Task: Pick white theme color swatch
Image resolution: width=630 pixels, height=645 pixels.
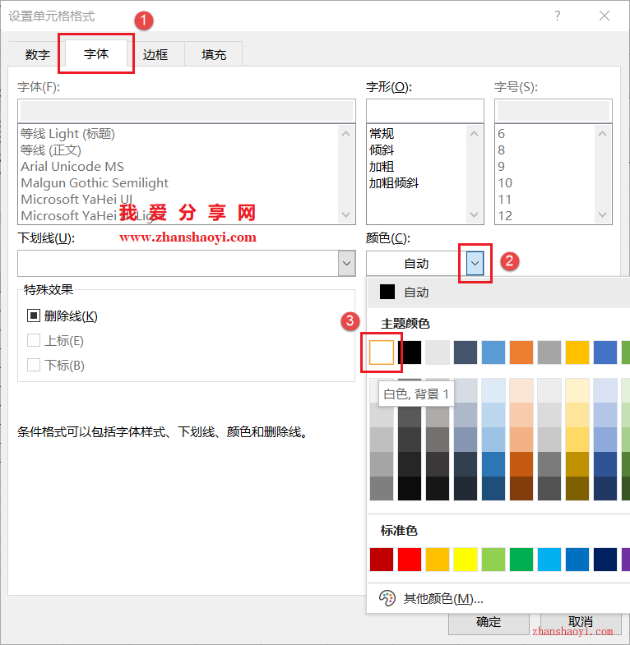Action: click(382, 352)
